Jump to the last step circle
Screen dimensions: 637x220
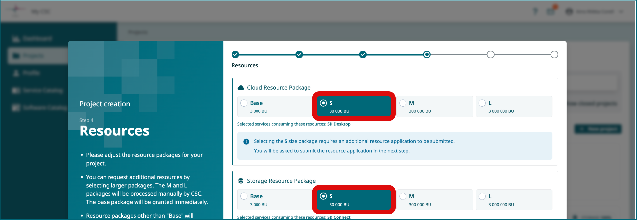point(554,55)
